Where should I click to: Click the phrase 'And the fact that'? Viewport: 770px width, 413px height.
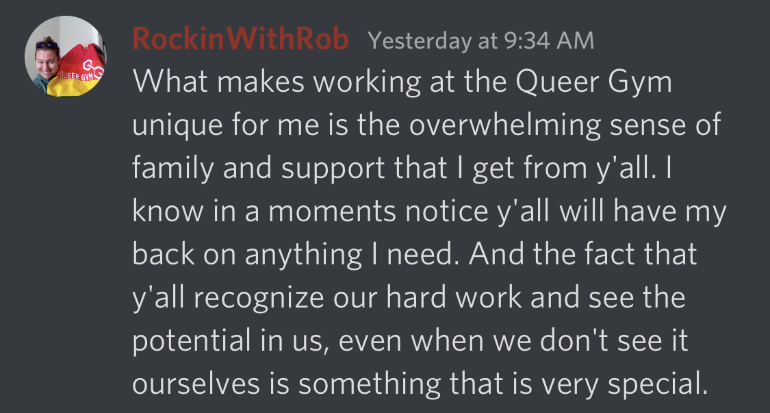[x=583, y=255]
